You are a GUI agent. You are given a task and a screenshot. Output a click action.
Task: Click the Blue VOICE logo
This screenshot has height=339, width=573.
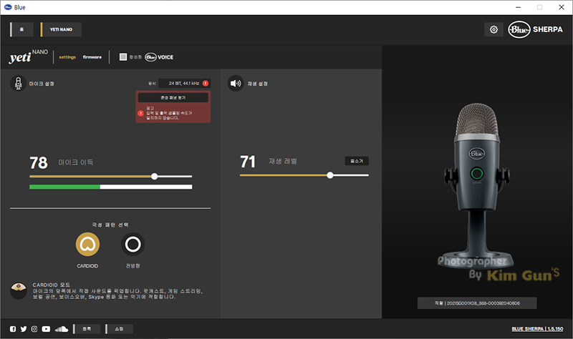(x=159, y=57)
